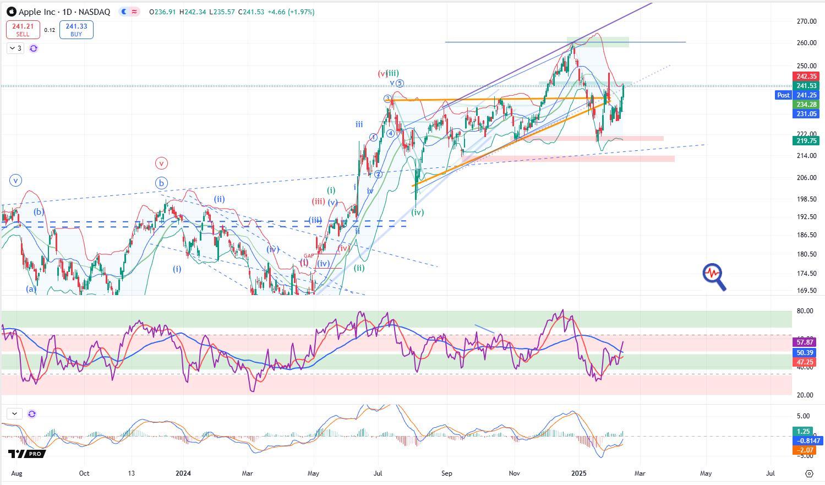The width and height of the screenshot is (825, 485).
Task: Click the blue 241.33 BUY button
Action: pos(77,30)
